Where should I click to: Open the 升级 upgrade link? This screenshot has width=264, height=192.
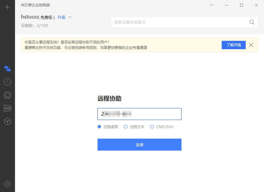pos(61,17)
